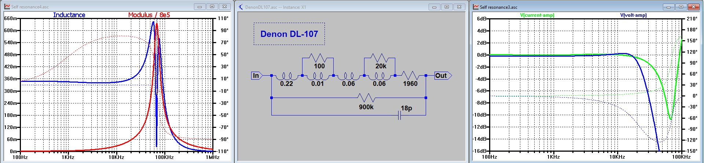Viewport: 704px width, 163px height.
Task: Click the 10KHz axis label in resonance4 plot
Action: click(x=116, y=157)
